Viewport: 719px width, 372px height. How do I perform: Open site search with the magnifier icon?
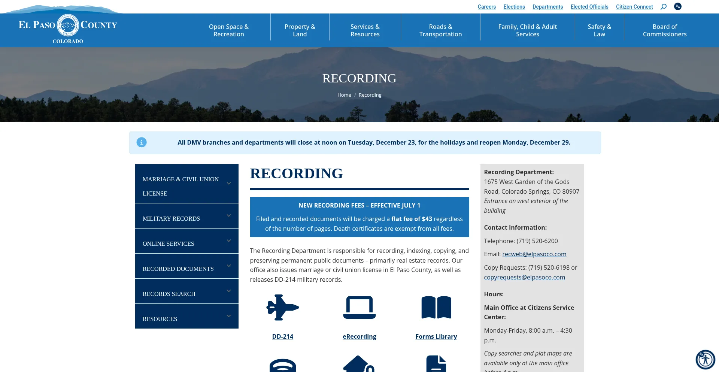pos(663,6)
